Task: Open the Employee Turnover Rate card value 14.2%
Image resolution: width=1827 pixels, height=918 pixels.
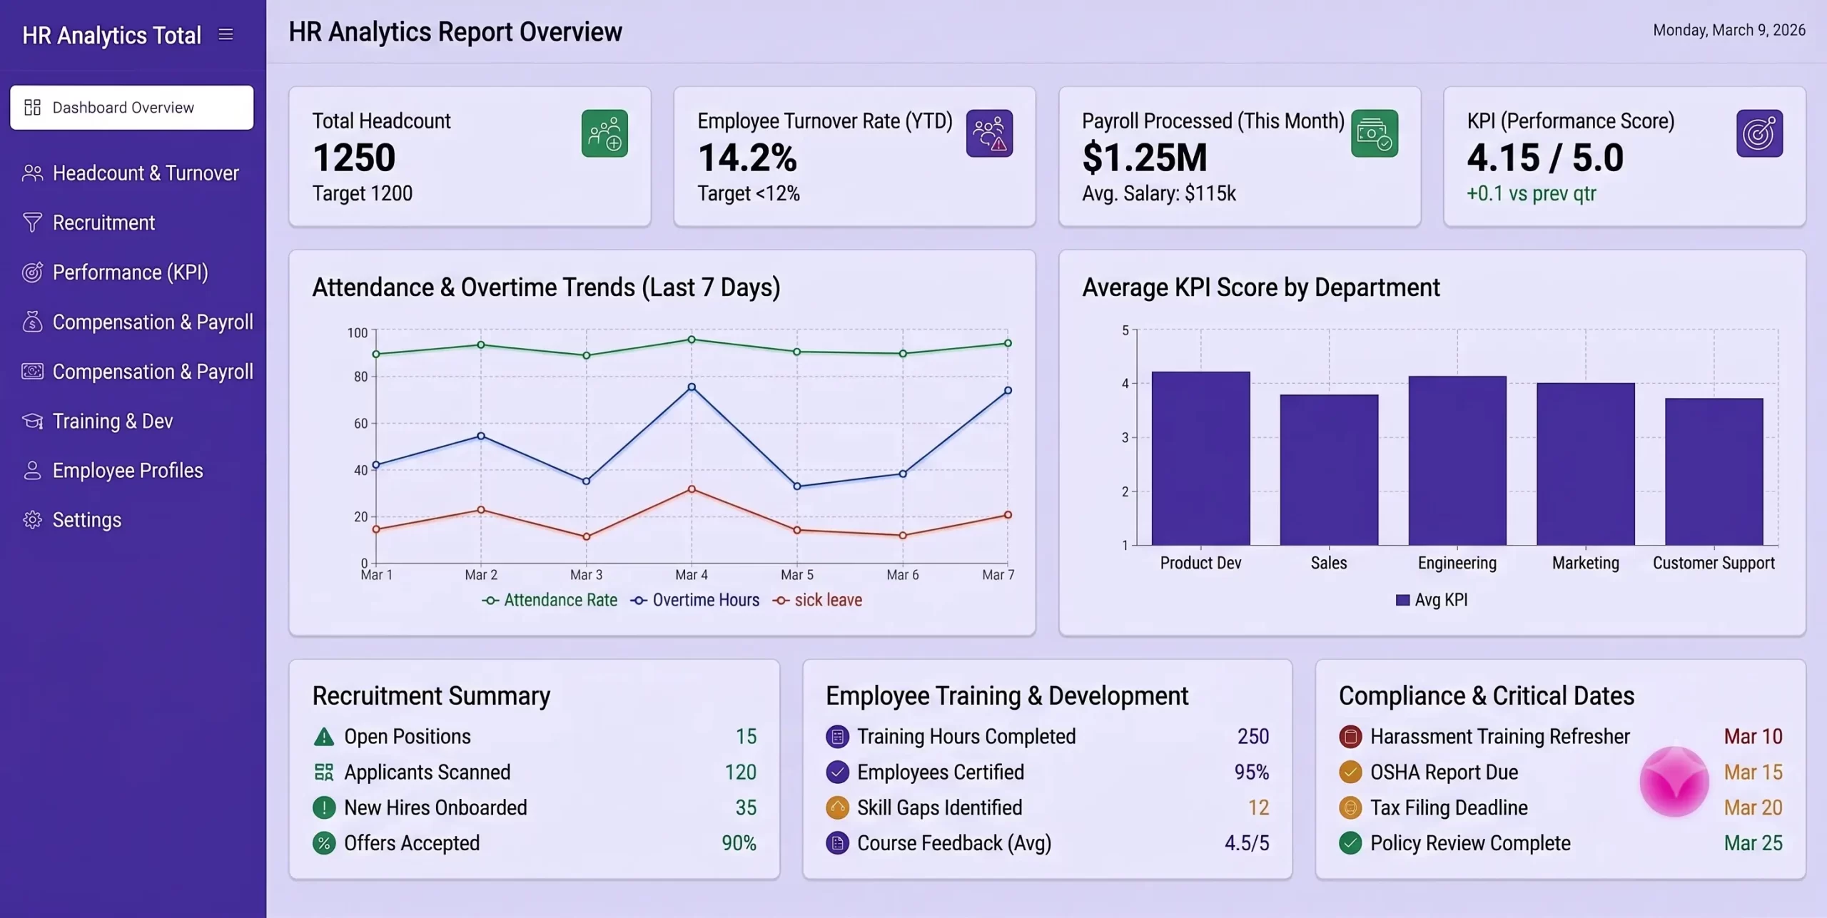Action: tap(747, 158)
